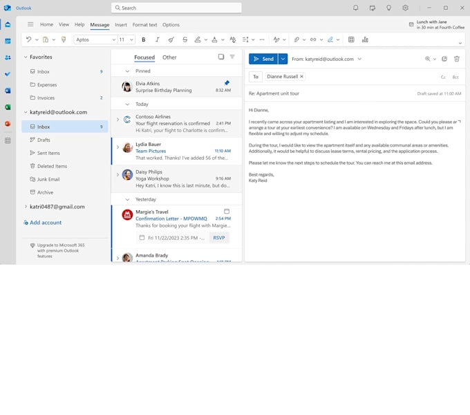Viewport: 470px width, 415px height.
Task: Open the Help ribbon tab
Action: tap(79, 25)
